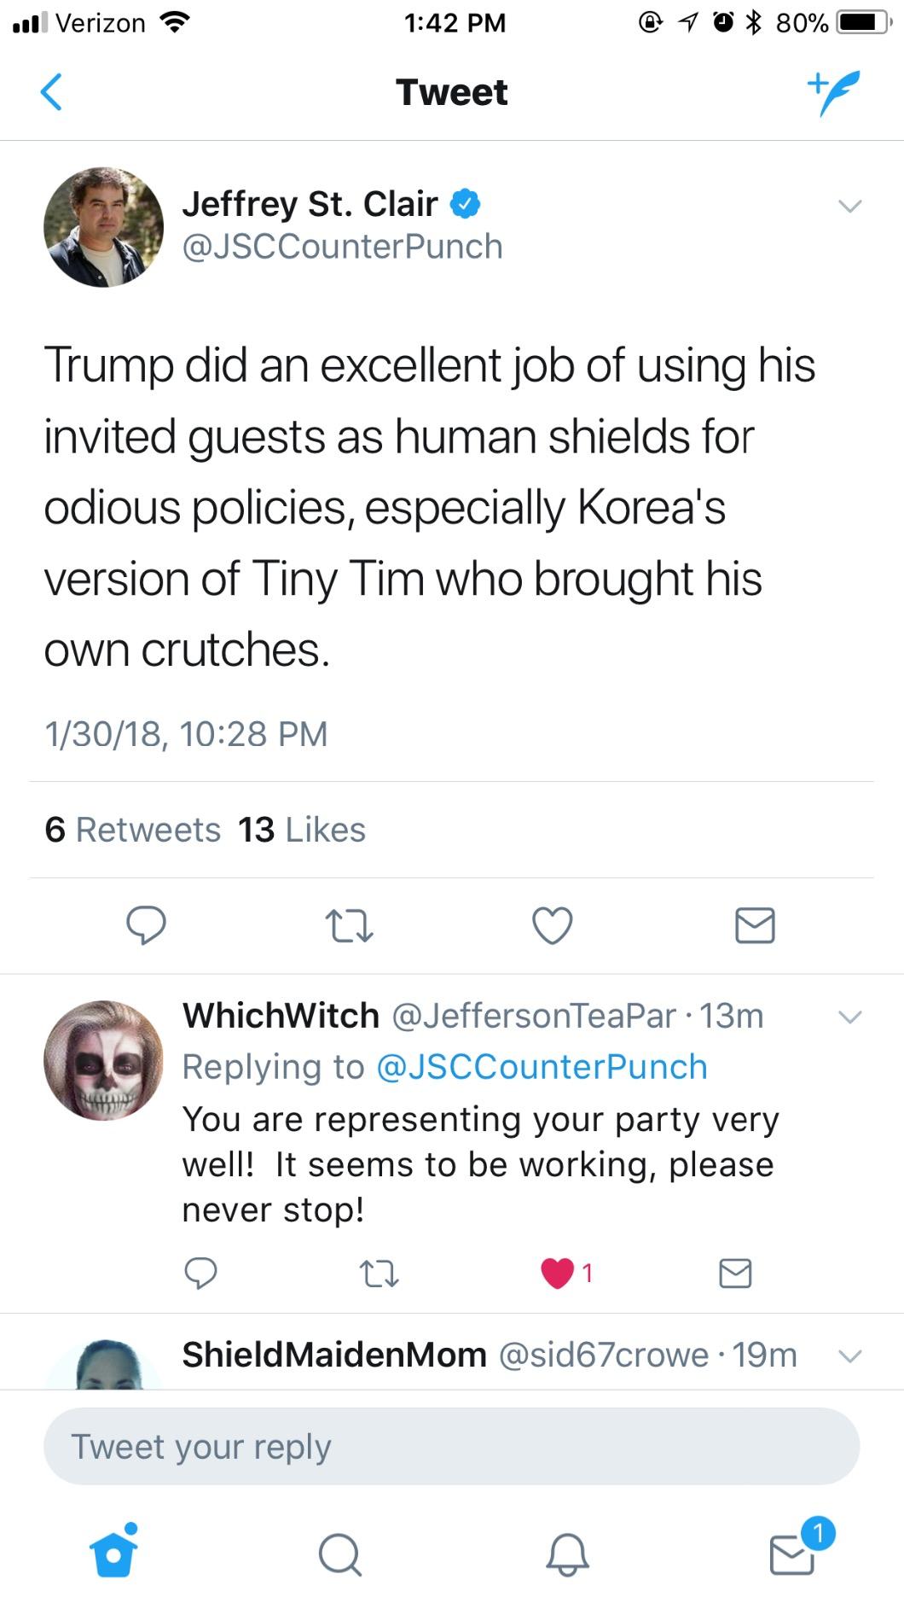Retweet Jeffrey St. Clair's tweet
This screenshot has height=1609, width=904.
coord(350,925)
